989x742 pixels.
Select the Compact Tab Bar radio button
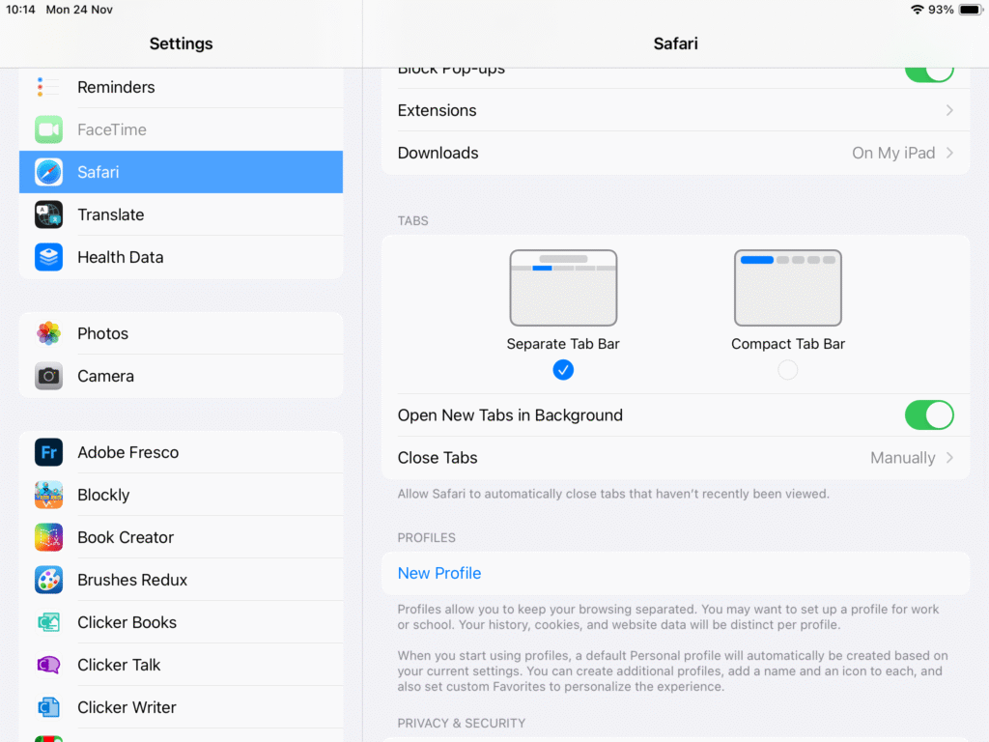click(788, 369)
